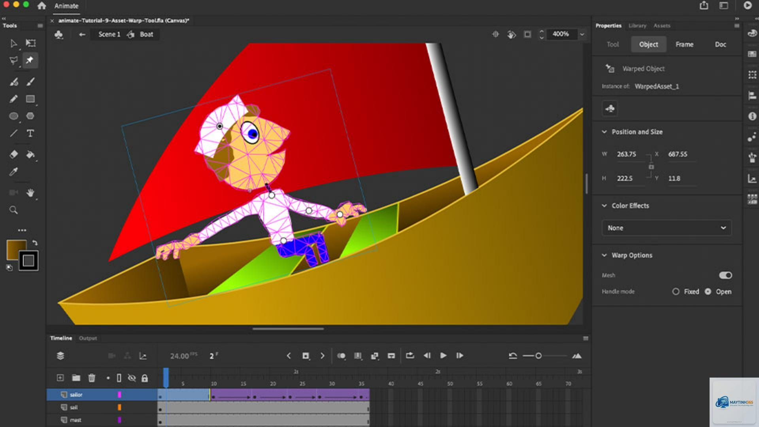Select the Text tool
Viewport: 759px width, 427px height.
pyautogui.click(x=30, y=133)
